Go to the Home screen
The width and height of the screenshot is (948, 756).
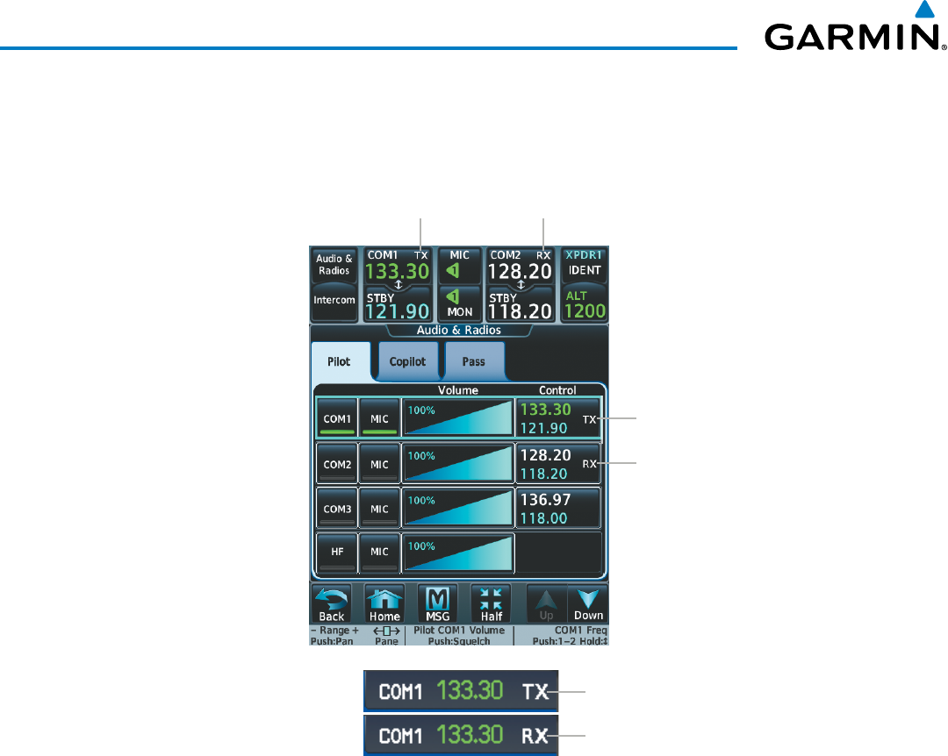coord(384,603)
